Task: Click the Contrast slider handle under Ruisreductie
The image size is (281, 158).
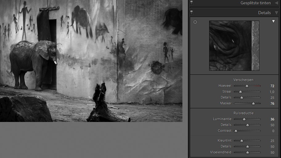Action: (x=236, y=131)
